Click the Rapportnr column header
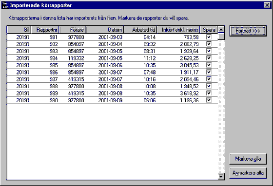Image resolution: width=273 pixels, height=186 pixels. [45, 30]
